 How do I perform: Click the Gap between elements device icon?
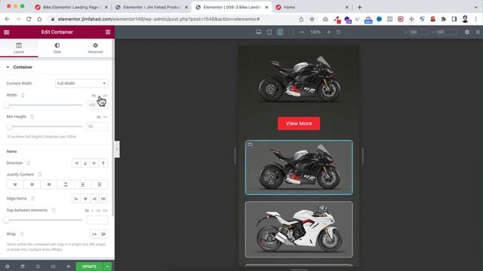(x=54, y=210)
